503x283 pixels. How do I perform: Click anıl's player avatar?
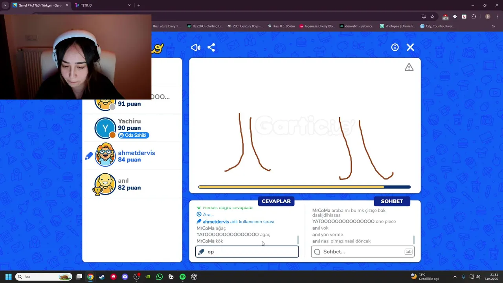click(x=105, y=184)
